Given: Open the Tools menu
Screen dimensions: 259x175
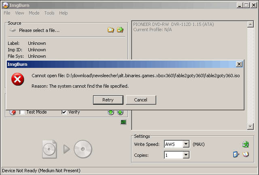Looking at the screenshot, I should [x=49, y=13].
